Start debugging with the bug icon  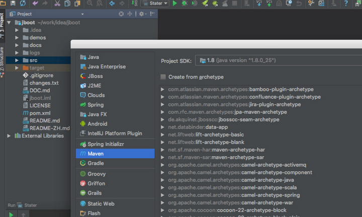tap(185, 3)
